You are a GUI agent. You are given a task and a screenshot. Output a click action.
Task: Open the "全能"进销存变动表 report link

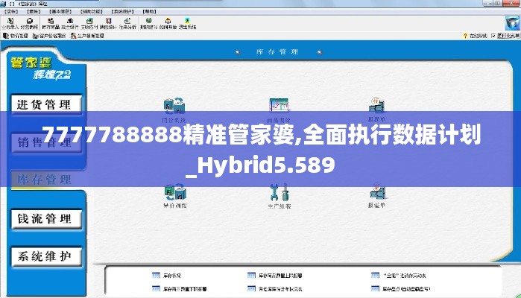(x=399, y=276)
